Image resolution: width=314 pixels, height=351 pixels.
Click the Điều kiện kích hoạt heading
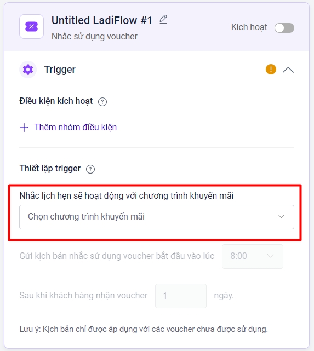56,101
